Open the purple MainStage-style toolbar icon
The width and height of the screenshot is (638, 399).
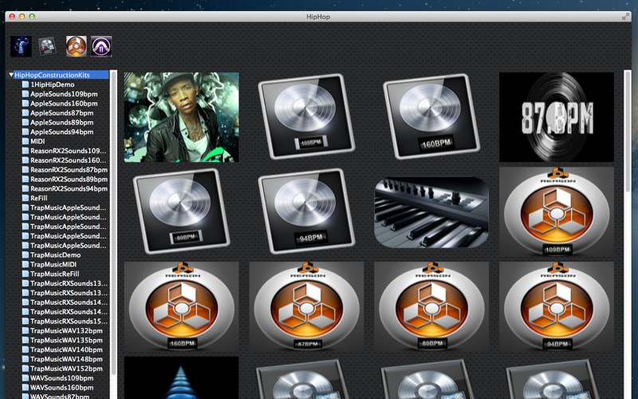tap(101, 46)
